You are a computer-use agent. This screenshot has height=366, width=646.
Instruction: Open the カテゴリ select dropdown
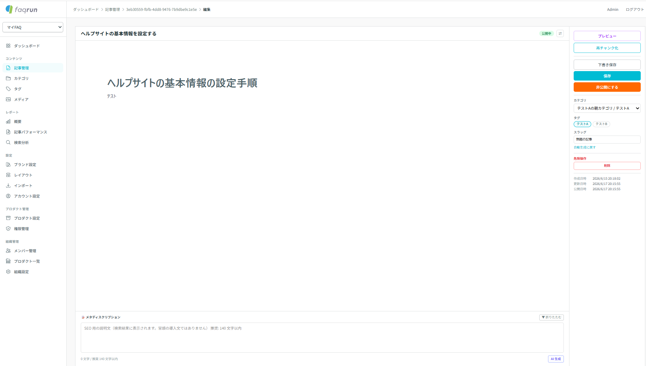(x=607, y=108)
